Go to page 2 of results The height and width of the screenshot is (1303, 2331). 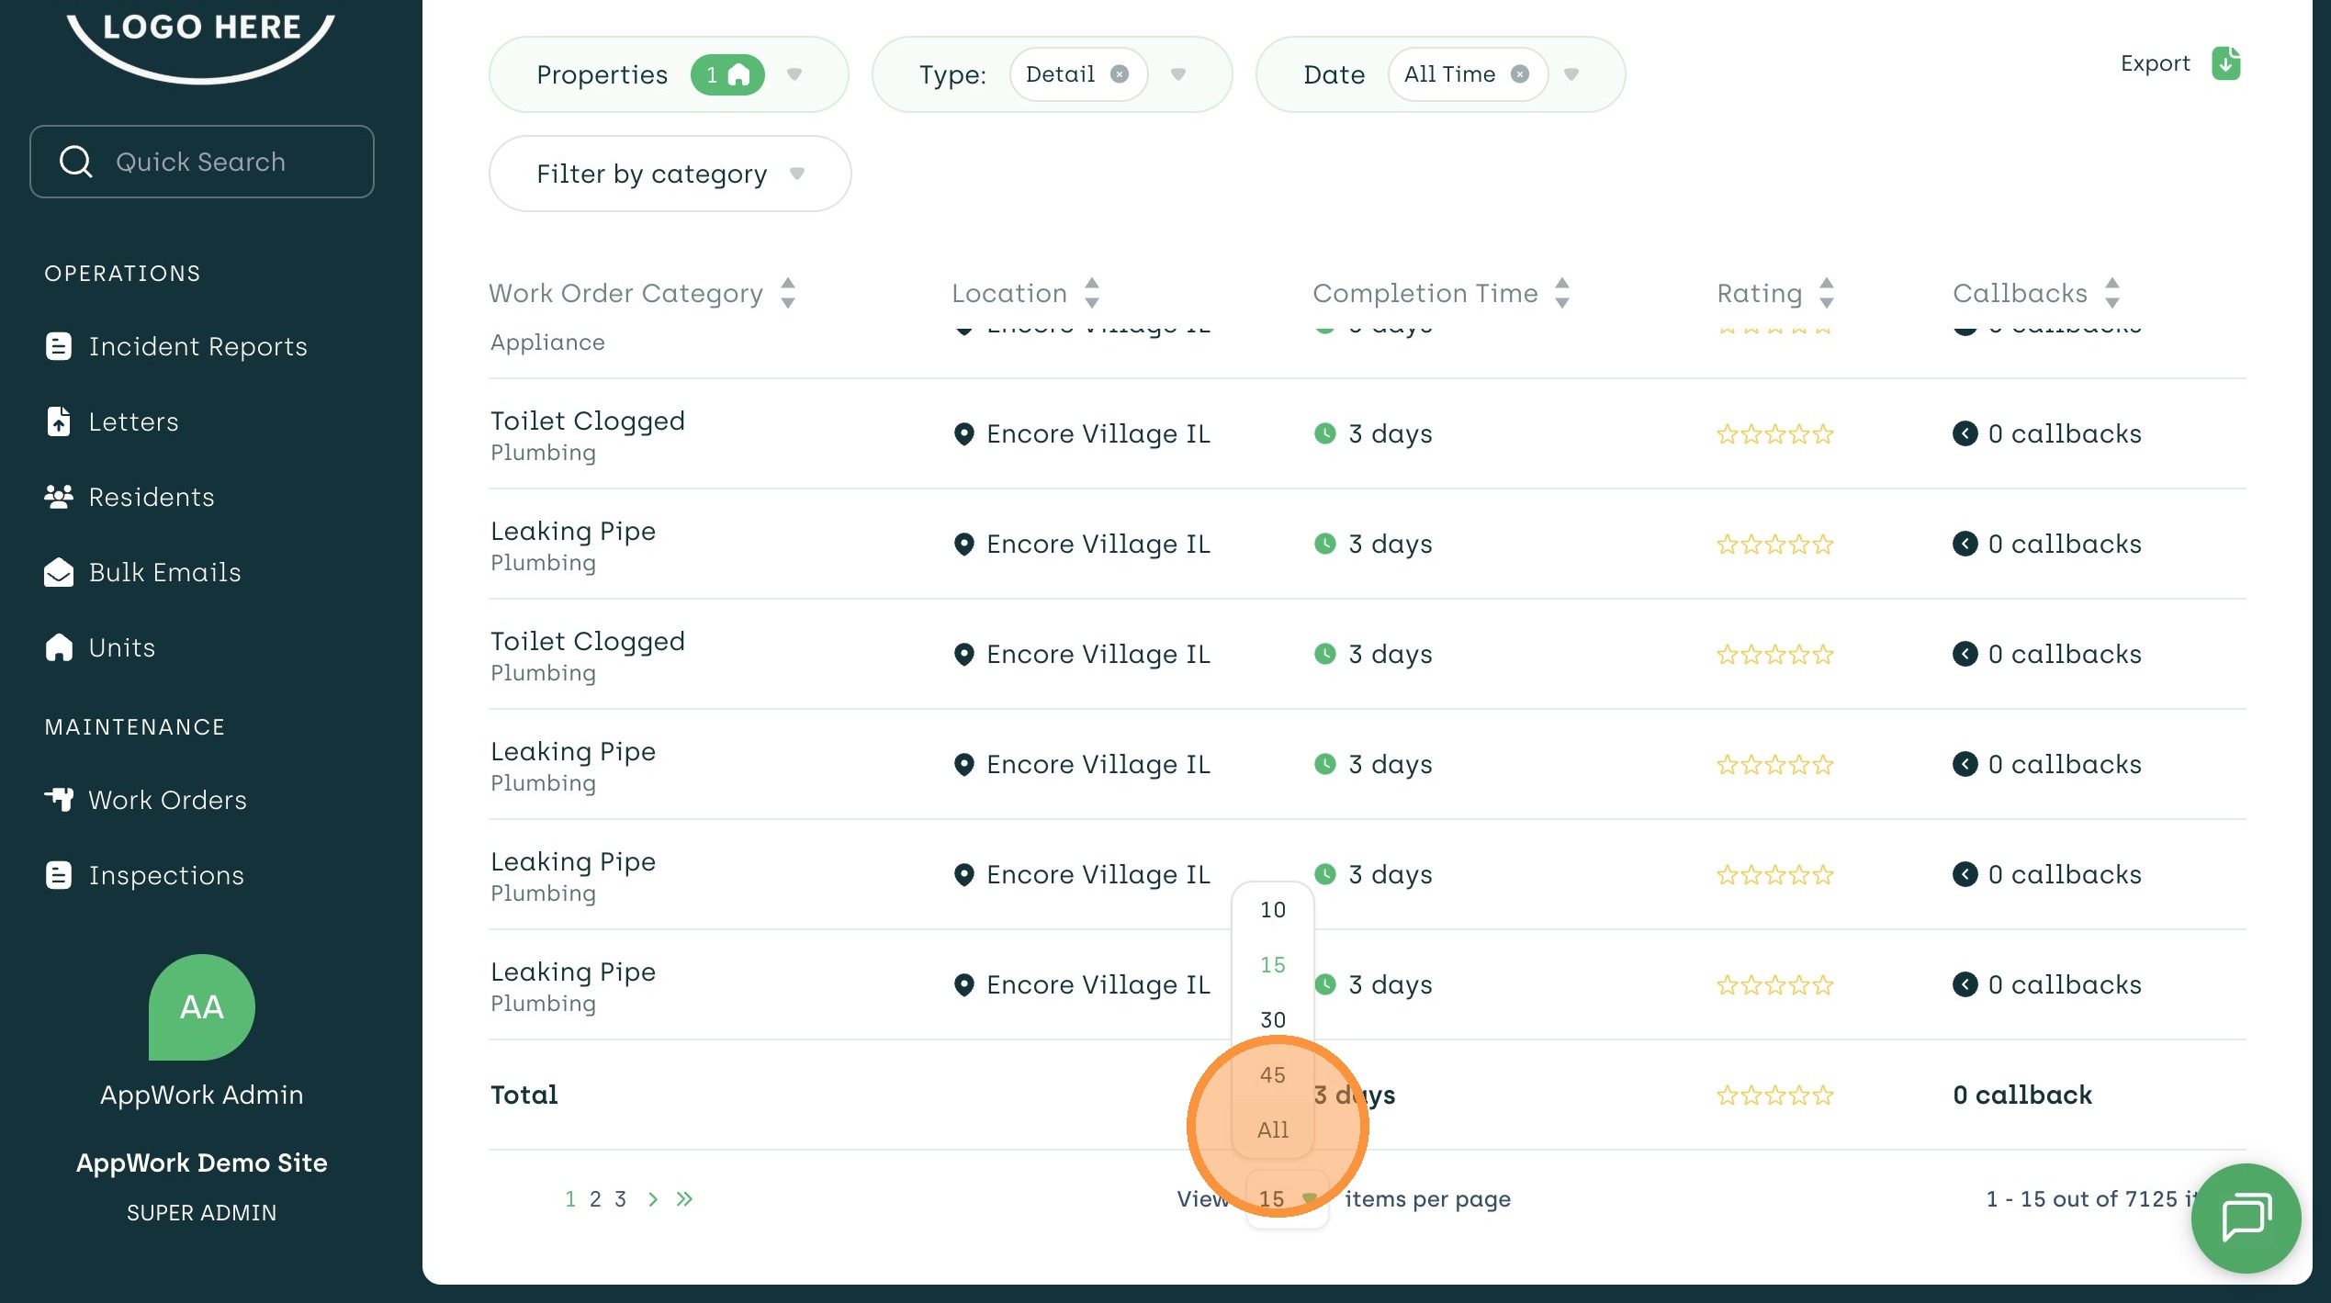click(x=595, y=1198)
